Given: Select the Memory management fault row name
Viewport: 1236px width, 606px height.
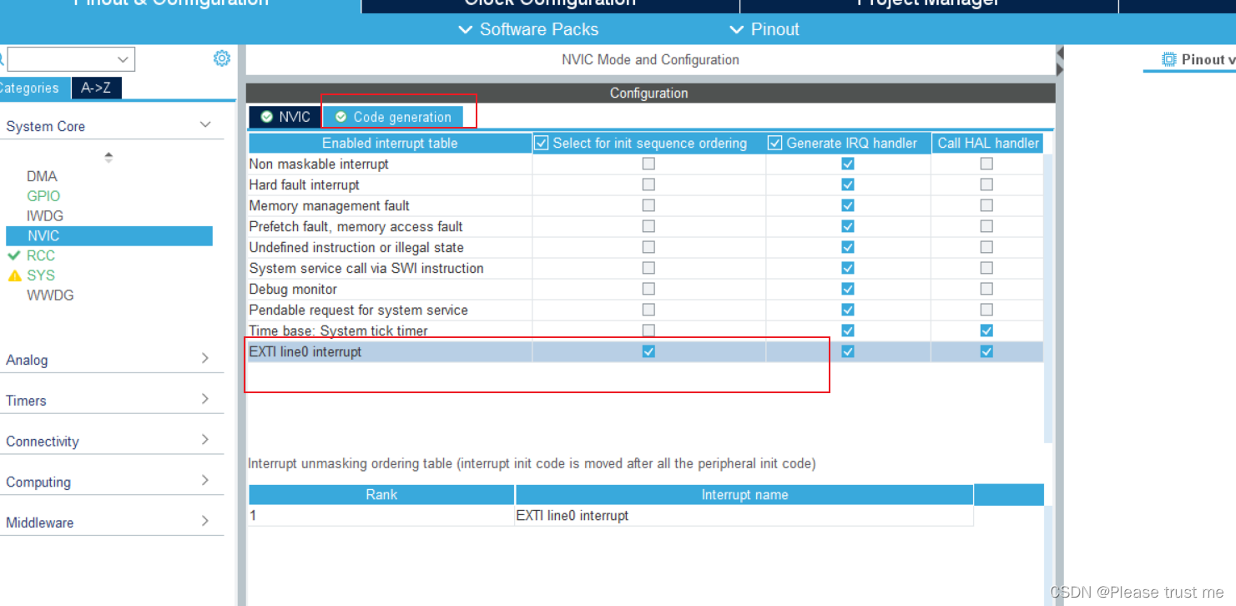Looking at the screenshot, I should click(x=330, y=205).
